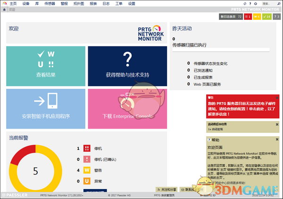Open the 传感器 menu
The width and height of the screenshot is (283, 199).
(50, 4)
